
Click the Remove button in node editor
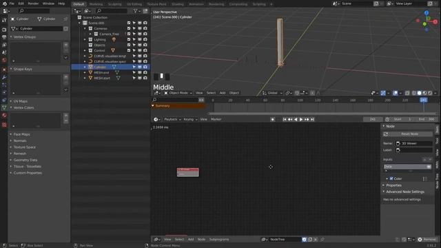point(427,240)
